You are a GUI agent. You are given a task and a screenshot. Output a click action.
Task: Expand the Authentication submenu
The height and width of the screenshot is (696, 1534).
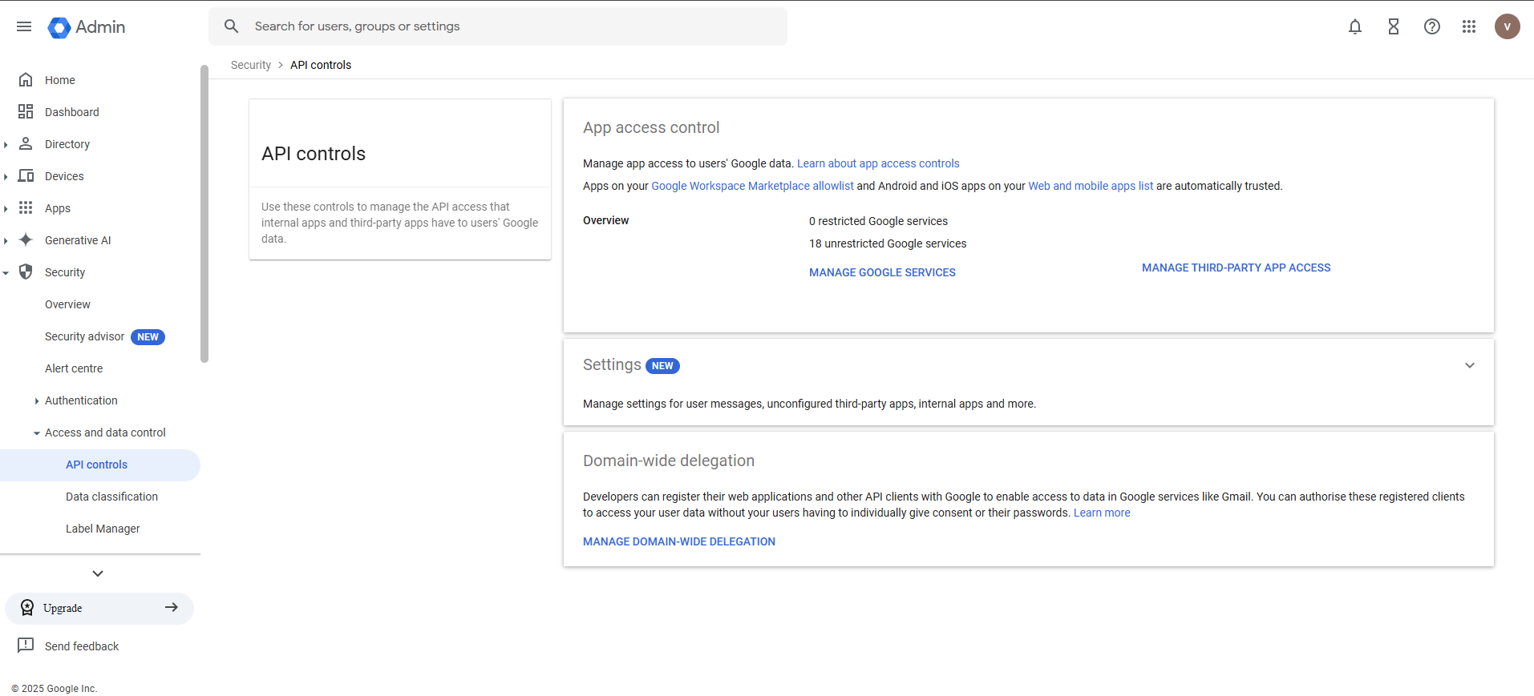pos(37,400)
